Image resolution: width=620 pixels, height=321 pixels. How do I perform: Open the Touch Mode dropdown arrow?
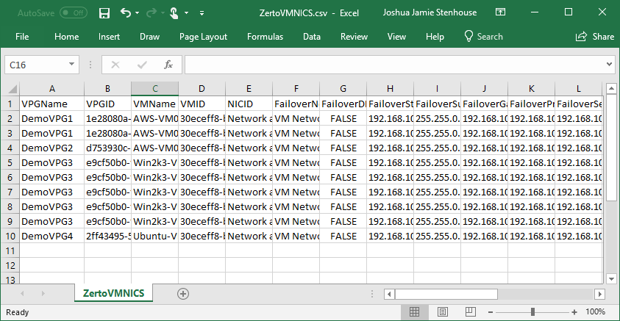point(186,13)
